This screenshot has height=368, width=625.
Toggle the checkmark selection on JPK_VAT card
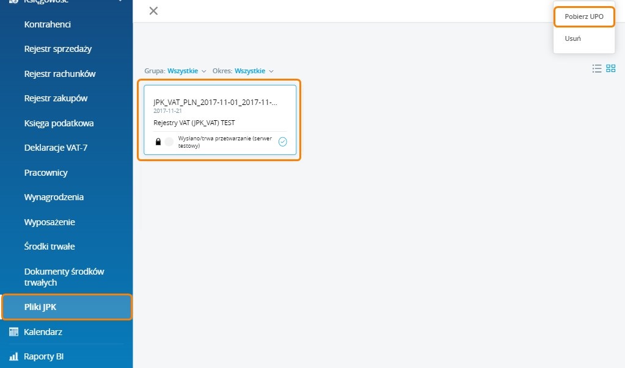pyautogui.click(x=282, y=142)
